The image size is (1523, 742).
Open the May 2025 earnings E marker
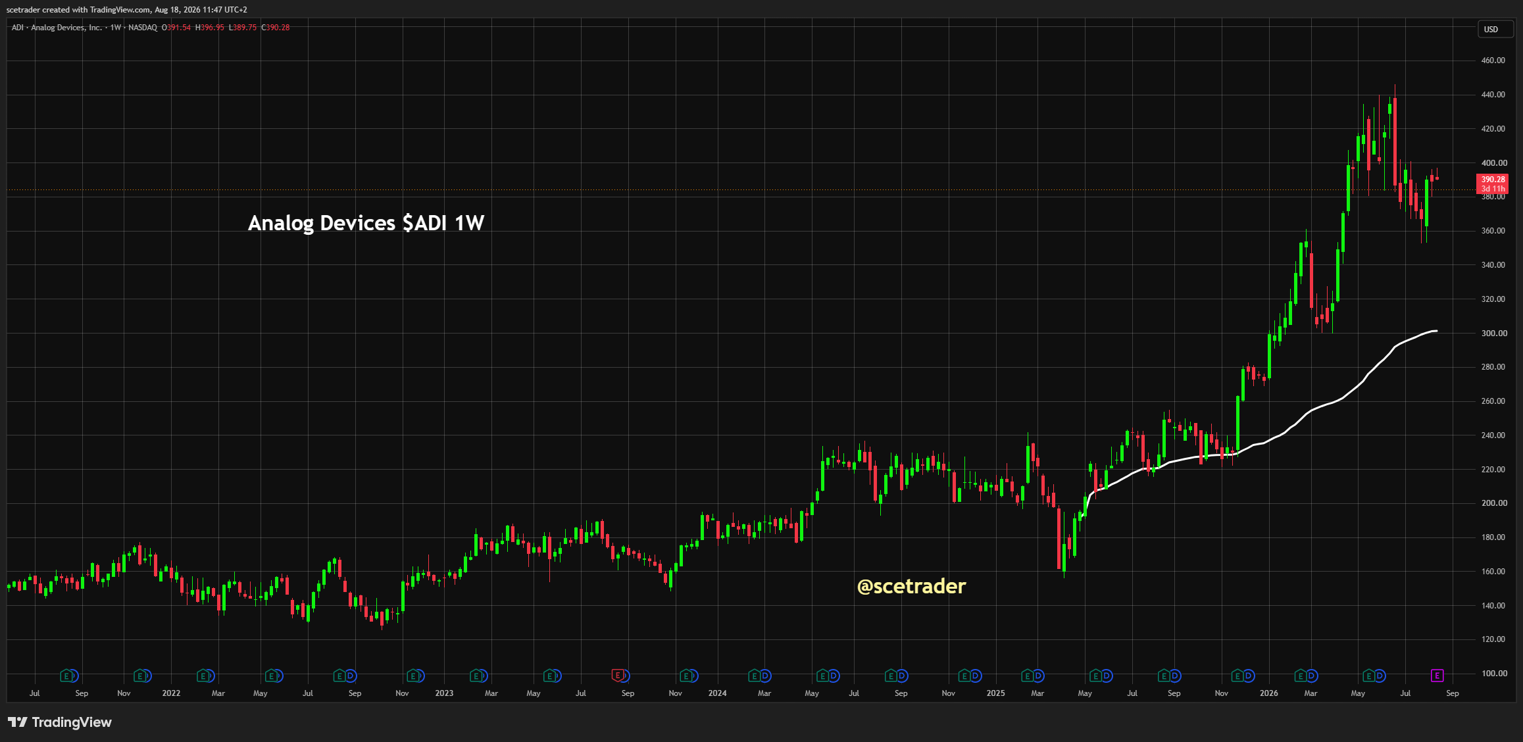[x=1095, y=676]
